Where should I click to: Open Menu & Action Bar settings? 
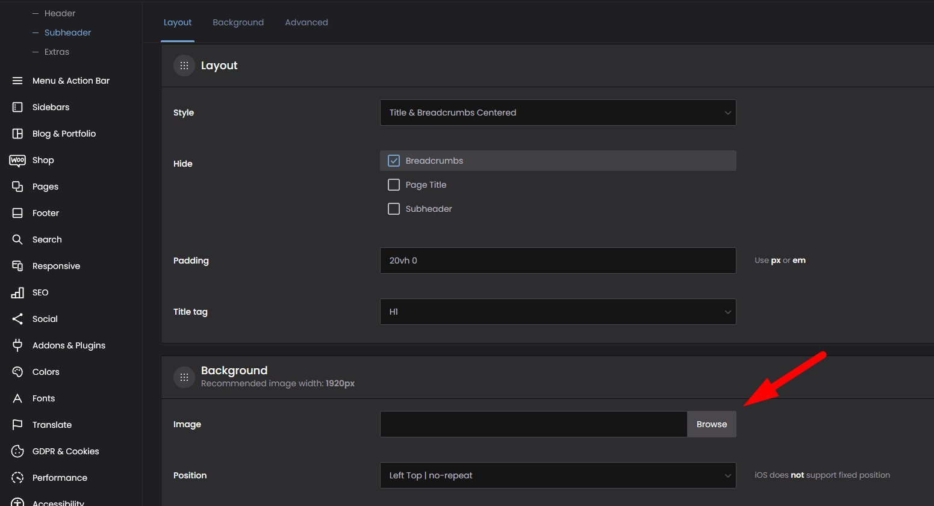click(71, 81)
